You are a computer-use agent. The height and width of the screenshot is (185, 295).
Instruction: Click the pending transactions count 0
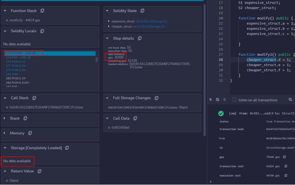225,100
